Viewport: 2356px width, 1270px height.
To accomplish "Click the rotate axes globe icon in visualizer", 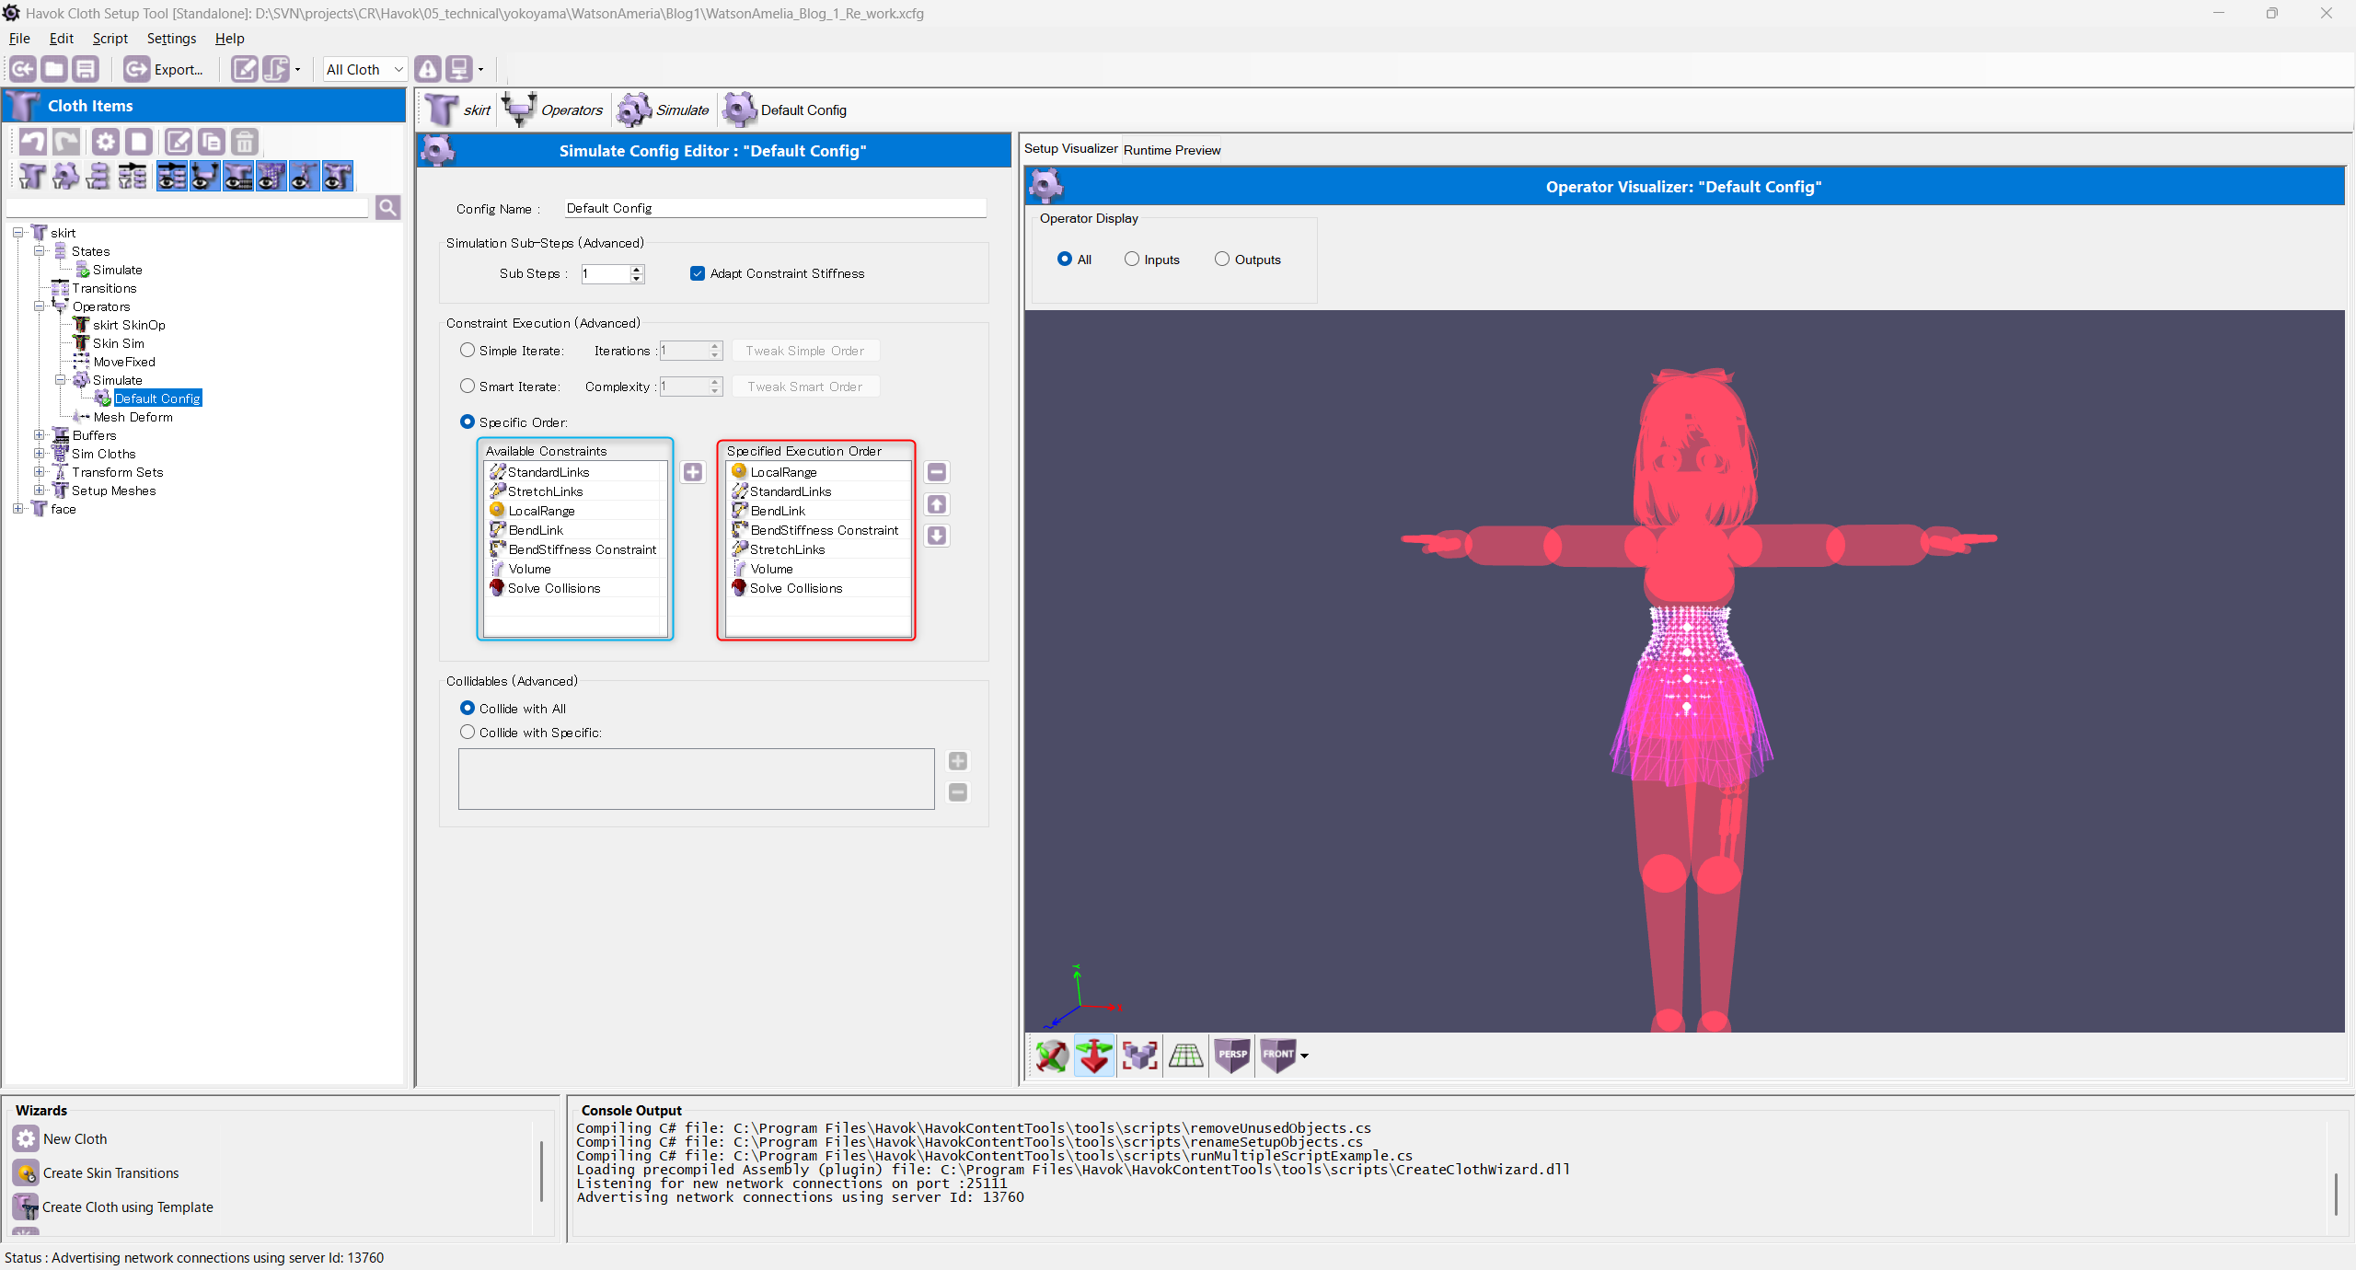I will coord(1051,1056).
